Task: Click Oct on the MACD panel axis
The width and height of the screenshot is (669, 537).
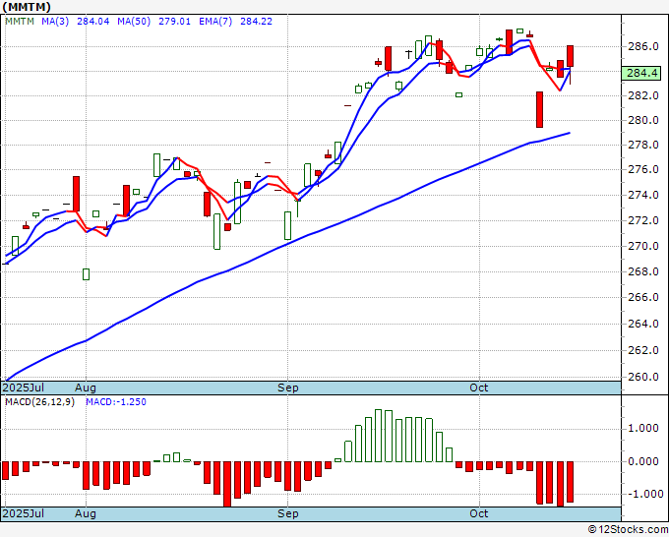Action: [479, 513]
